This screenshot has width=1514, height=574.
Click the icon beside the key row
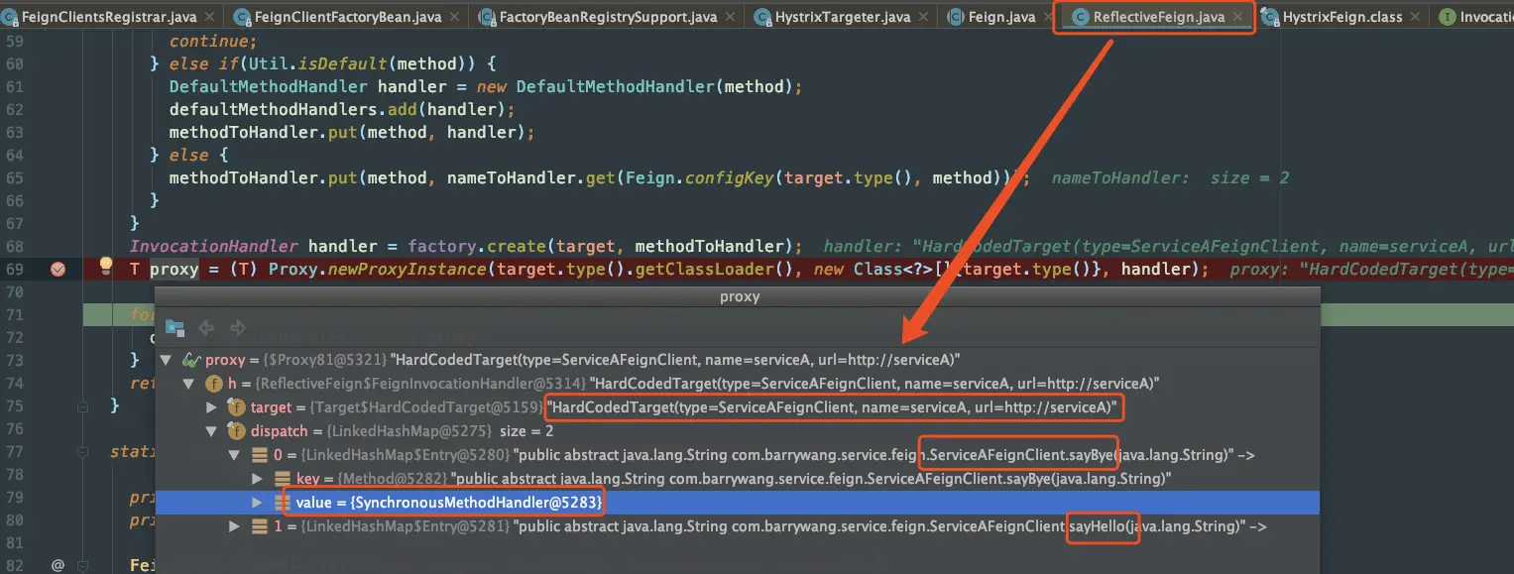pyautogui.click(x=281, y=479)
